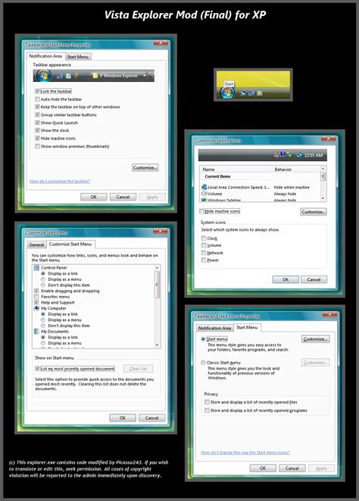The width and height of the screenshot is (359, 501).
Task: Toggle Enable dragging and dropping
Action: [x=36, y=291]
